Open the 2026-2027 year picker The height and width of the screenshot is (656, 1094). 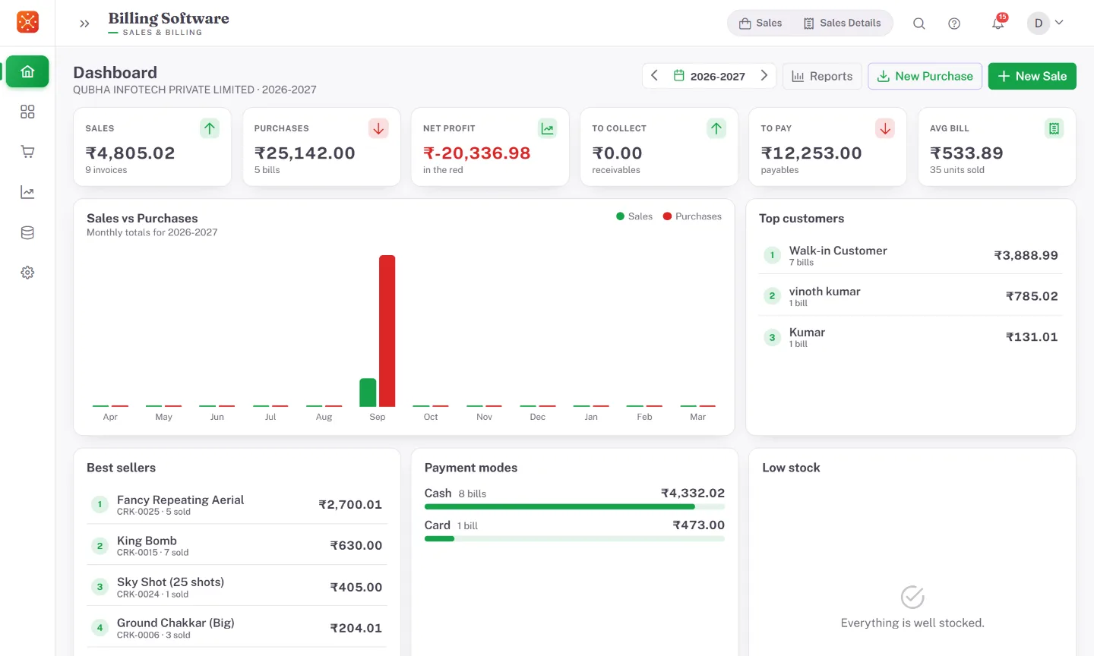(x=710, y=76)
